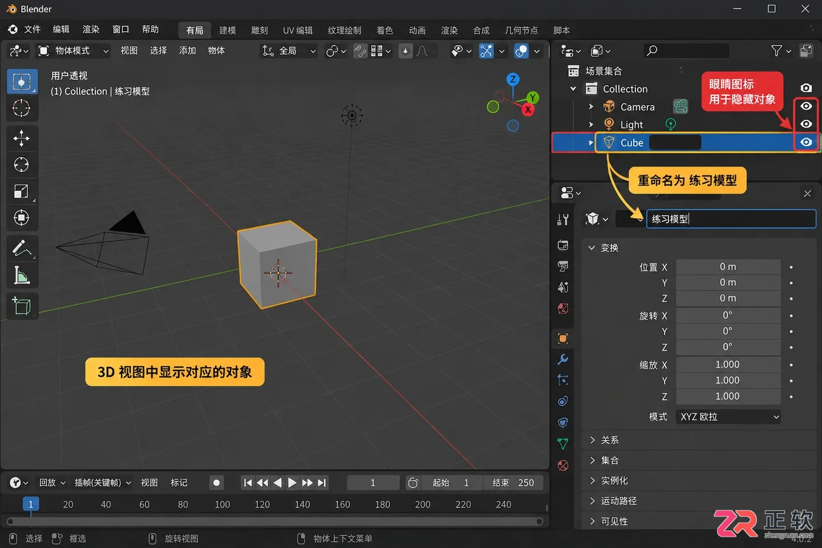
Task: Toggle timeline auto keying record button
Action: click(x=216, y=483)
